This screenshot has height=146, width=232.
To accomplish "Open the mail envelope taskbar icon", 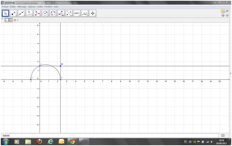I will pos(61,142).
